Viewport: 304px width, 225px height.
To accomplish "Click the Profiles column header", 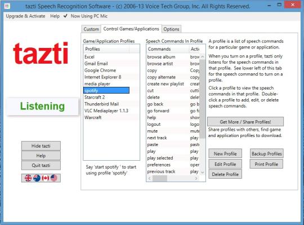I will pyautogui.click(x=106, y=49).
